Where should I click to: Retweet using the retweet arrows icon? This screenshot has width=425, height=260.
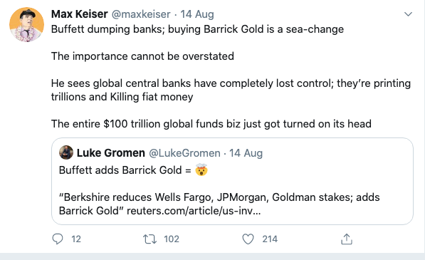pos(149,239)
